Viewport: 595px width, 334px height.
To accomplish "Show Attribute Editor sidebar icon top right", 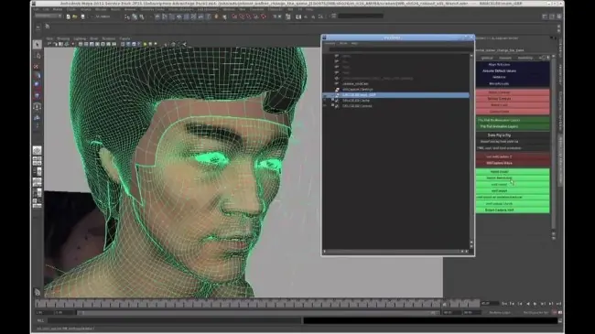I will [545, 16].
